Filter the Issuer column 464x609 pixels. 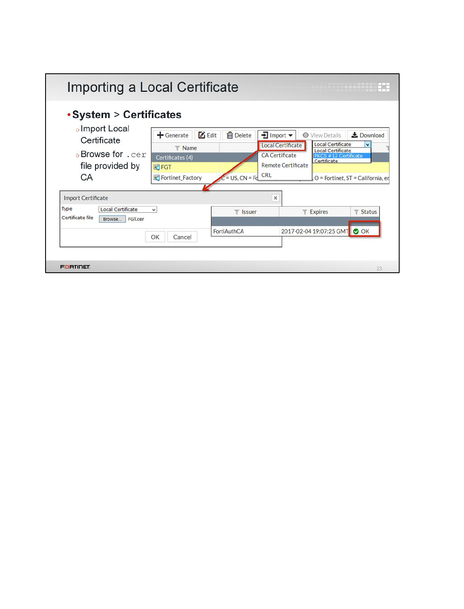point(237,212)
